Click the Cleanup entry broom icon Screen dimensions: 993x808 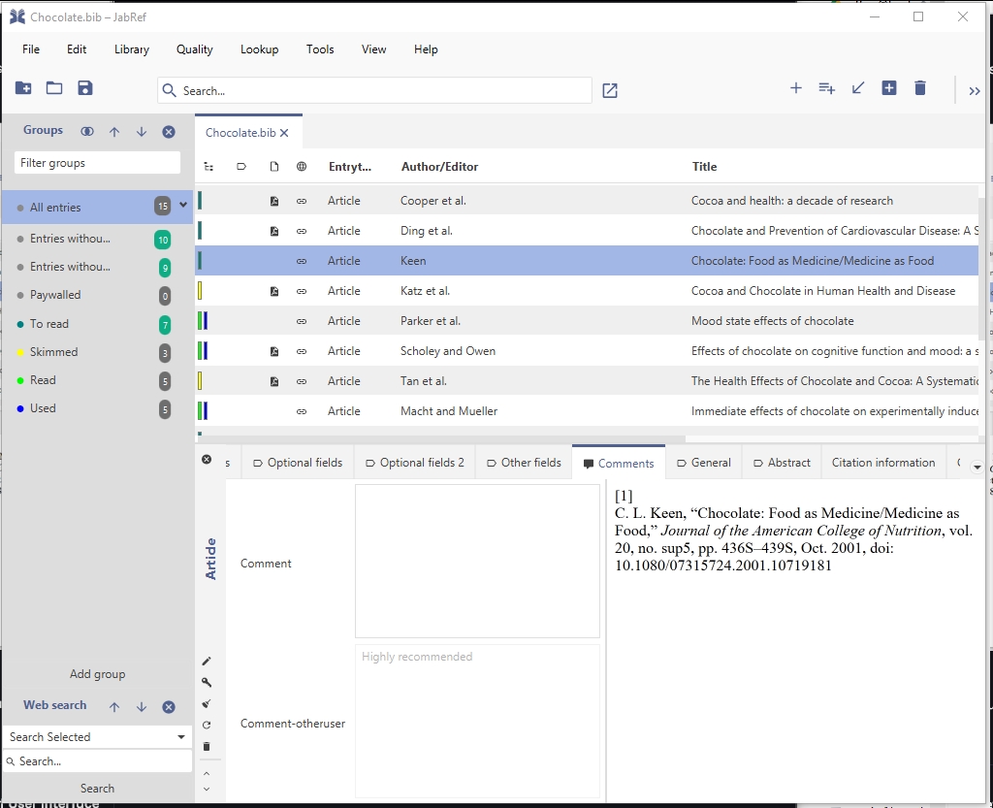coord(207,703)
